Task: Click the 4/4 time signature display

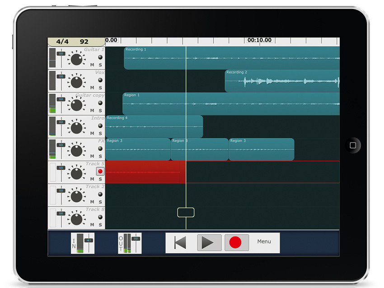Action: (62, 42)
